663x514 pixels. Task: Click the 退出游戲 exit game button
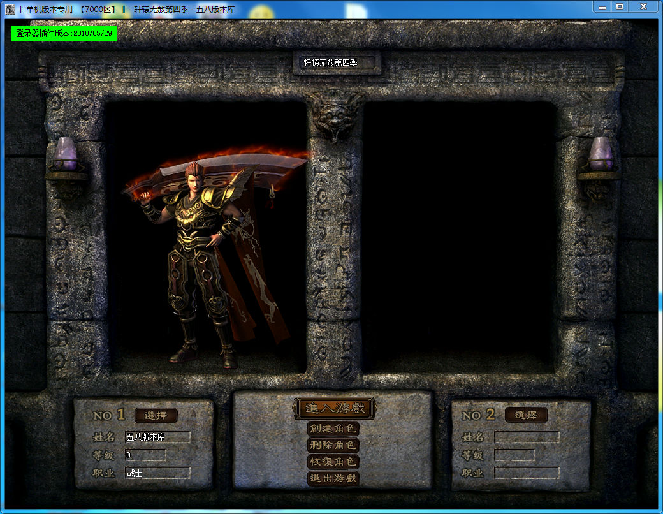[333, 478]
